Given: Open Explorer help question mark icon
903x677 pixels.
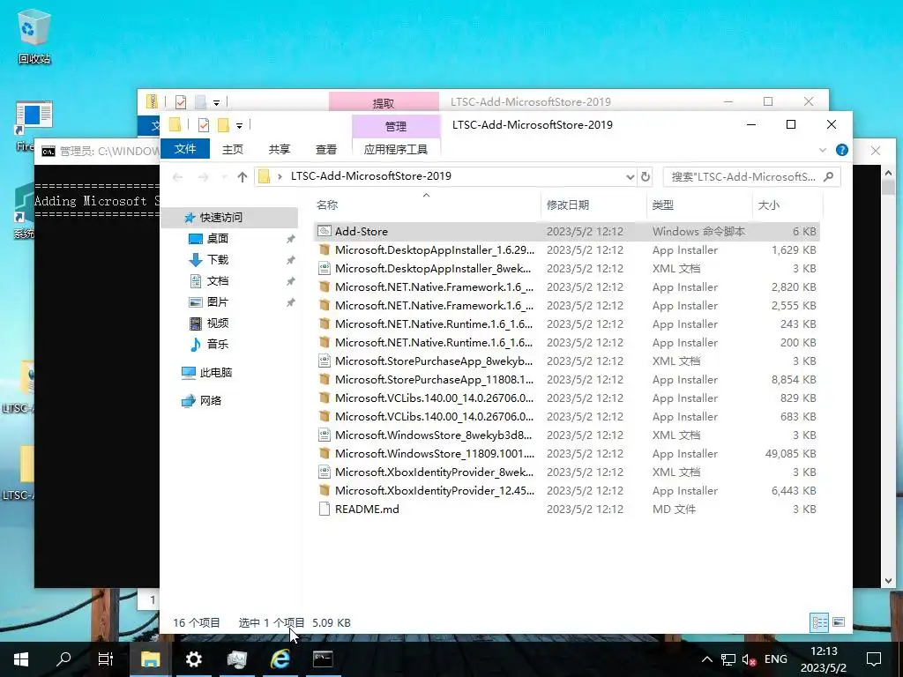Looking at the screenshot, I should (x=842, y=150).
